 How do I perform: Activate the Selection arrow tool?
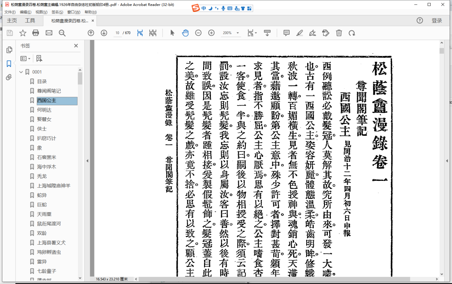coord(172,33)
